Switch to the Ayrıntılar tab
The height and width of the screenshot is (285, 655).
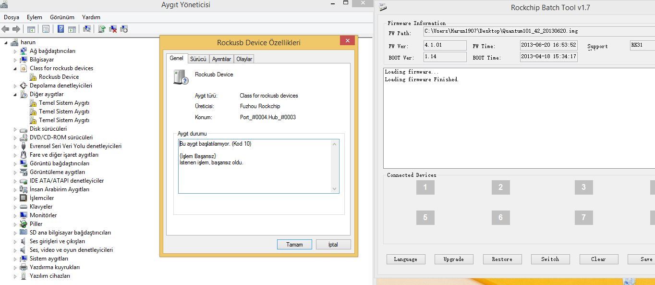point(221,59)
